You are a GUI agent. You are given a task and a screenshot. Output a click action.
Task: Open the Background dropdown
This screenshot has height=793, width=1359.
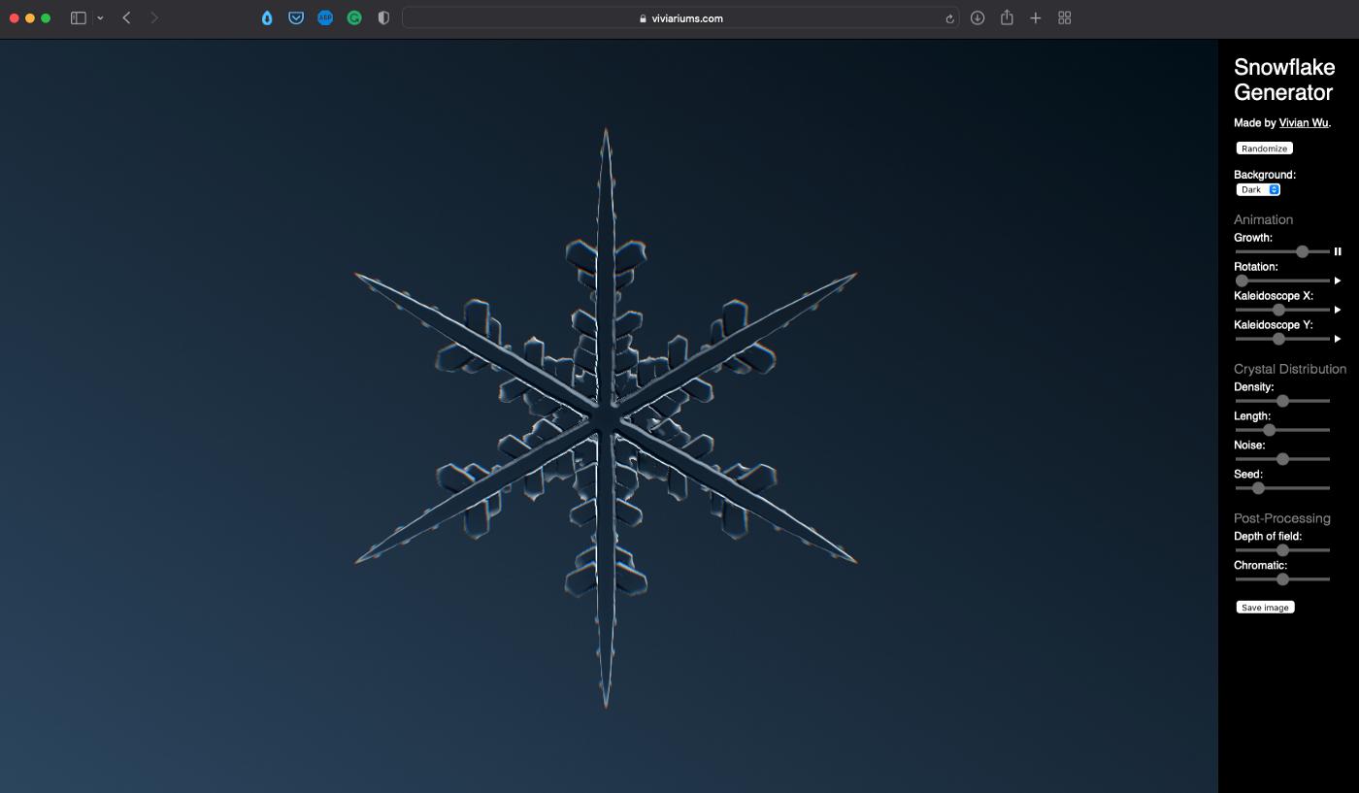pos(1258,189)
